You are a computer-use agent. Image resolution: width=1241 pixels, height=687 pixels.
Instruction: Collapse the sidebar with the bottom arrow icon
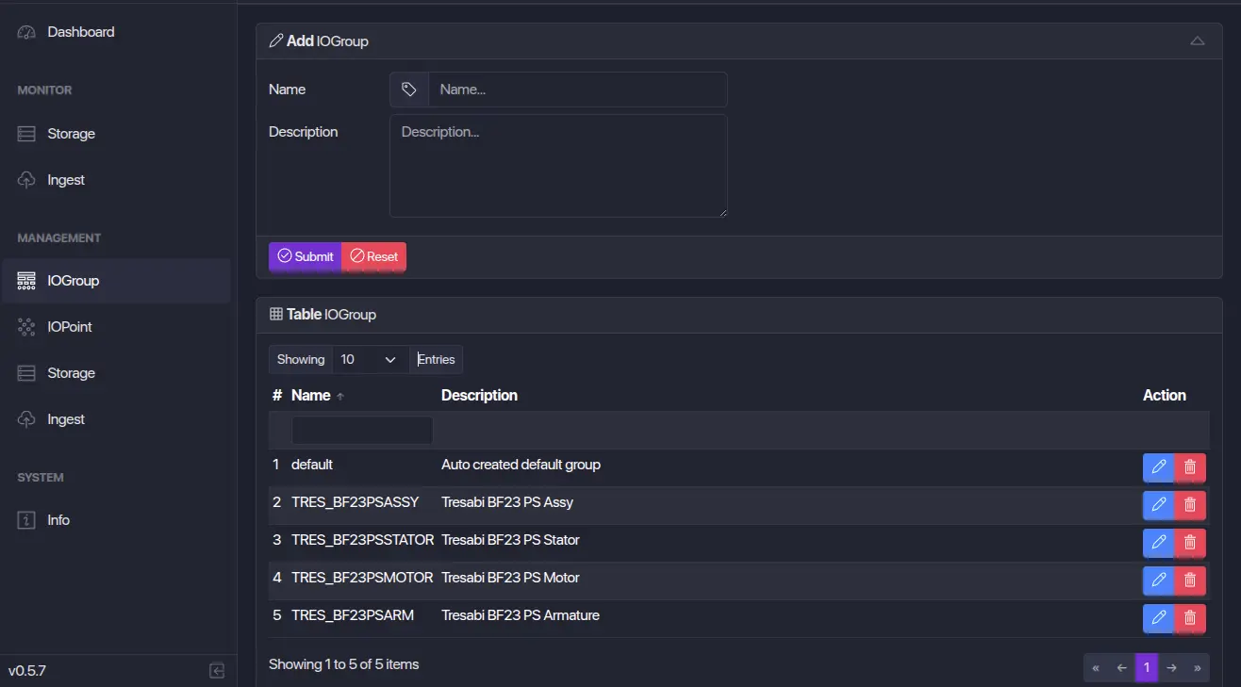(x=217, y=671)
